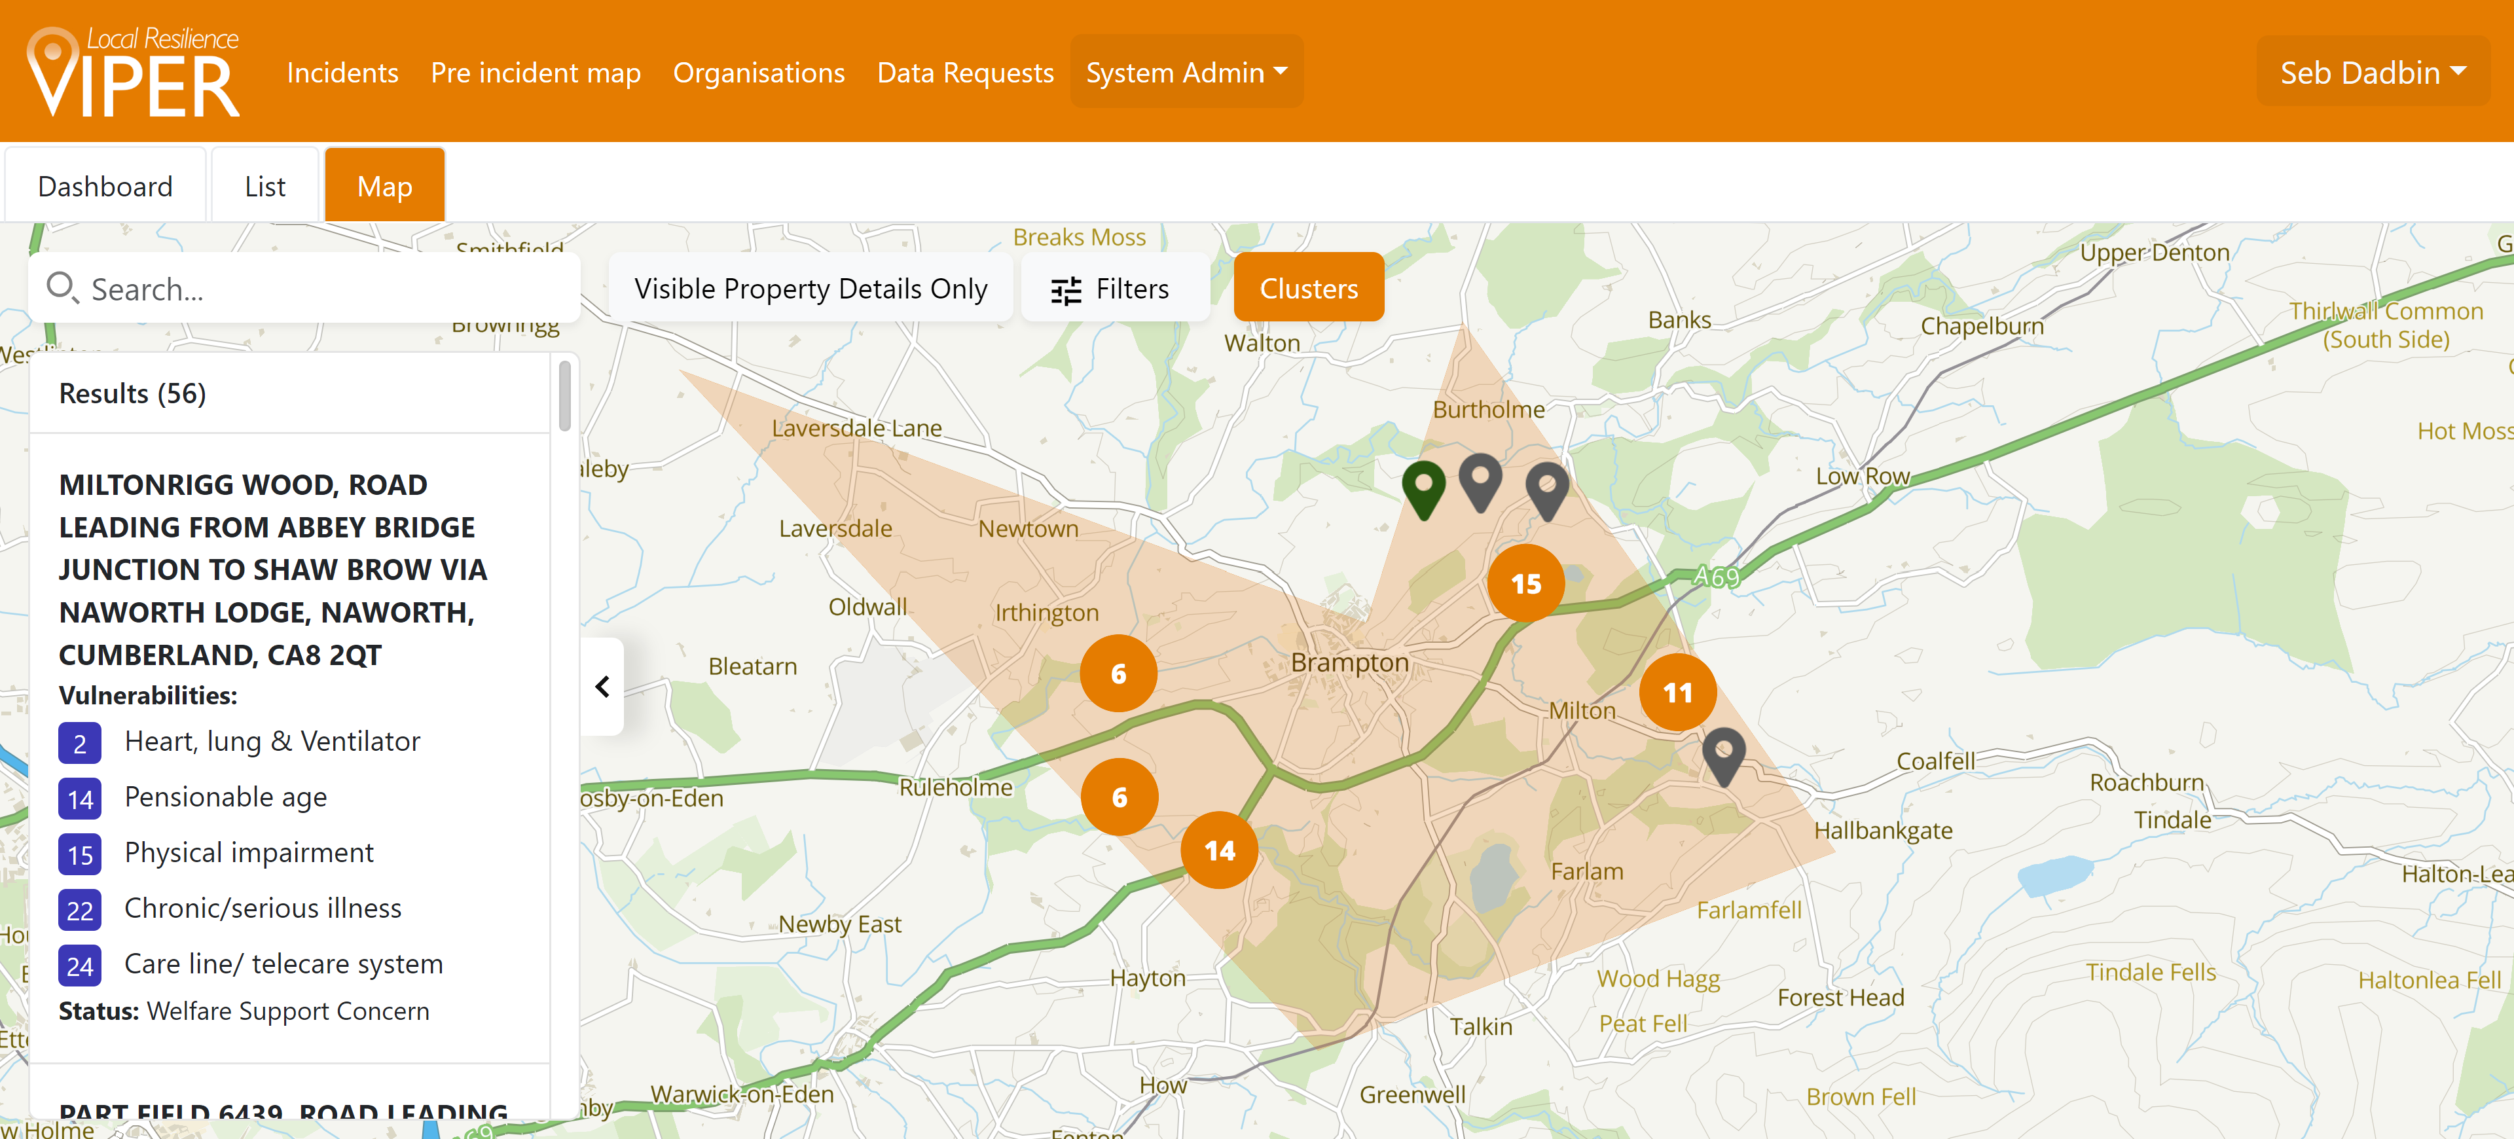This screenshot has width=2514, height=1139.
Task: Go to the Organisations page
Action: click(x=758, y=72)
